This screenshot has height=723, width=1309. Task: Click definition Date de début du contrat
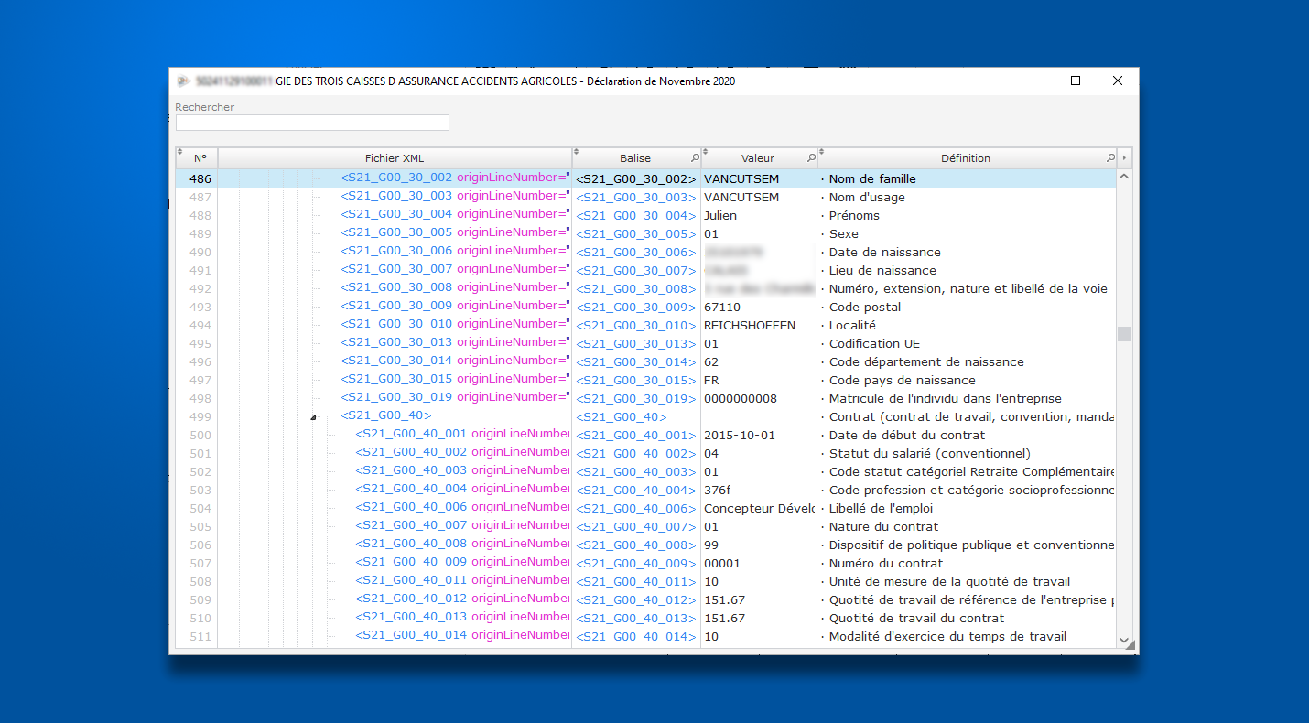[907, 436]
